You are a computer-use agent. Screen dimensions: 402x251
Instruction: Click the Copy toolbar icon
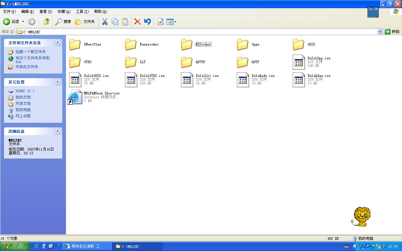coord(115,22)
